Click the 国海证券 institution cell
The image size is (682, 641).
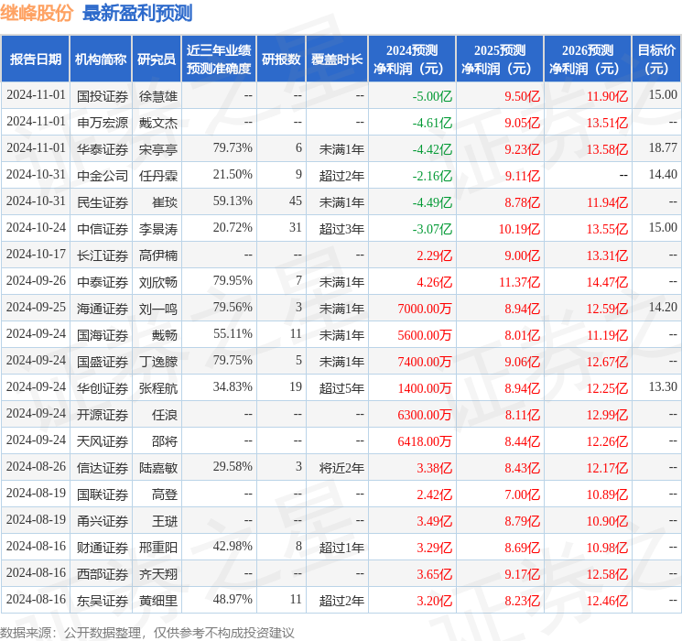coord(103,335)
